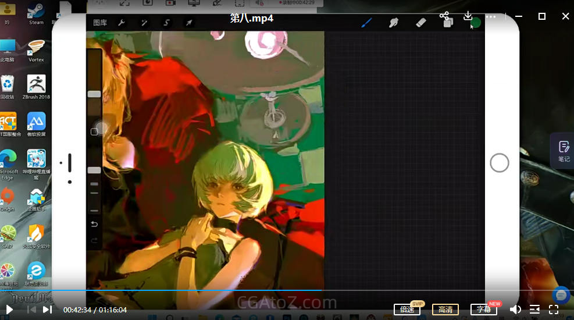The image size is (574, 320).
Task: Go back to the previous video
Action: tap(31, 310)
